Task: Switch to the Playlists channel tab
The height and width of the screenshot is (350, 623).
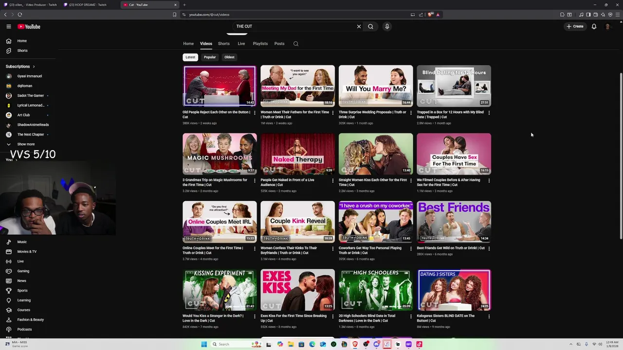Action: 260,44
